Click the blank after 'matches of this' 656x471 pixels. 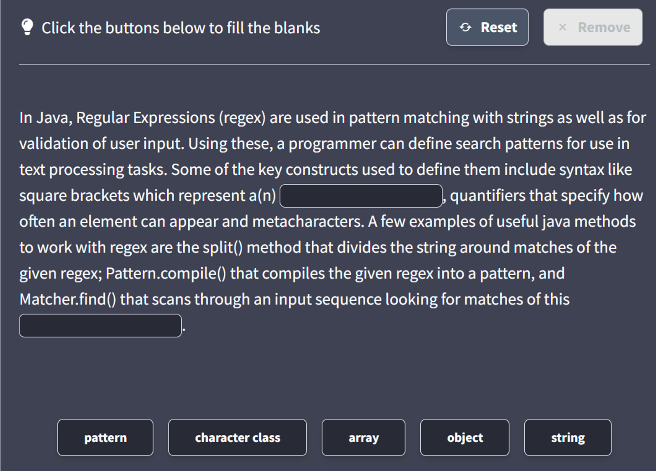coord(100,326)
